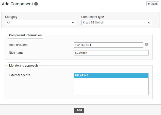This screenshot has width=161, height=115.
Task: Click the Host IP/Name label
Action: (x=19, y=45)
